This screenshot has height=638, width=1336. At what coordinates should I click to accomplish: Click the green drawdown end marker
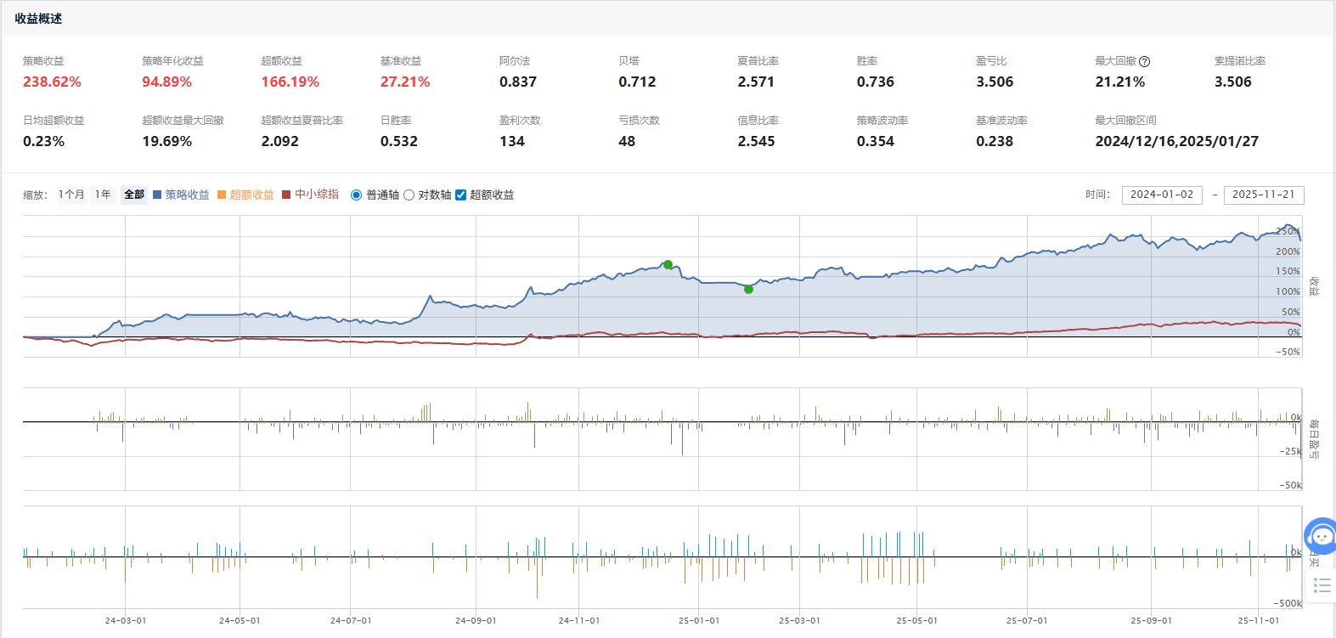748,290
